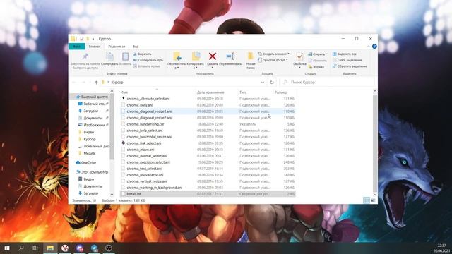Select Быстрый доступ in the navigation pane
The height and width of the screenshot is (254, 452).
point(92,97)
